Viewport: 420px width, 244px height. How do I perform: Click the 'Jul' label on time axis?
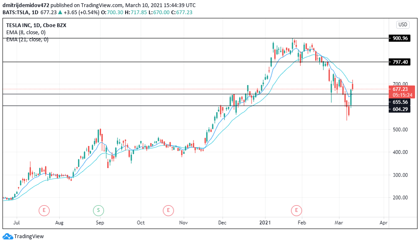tap(17, 223)
